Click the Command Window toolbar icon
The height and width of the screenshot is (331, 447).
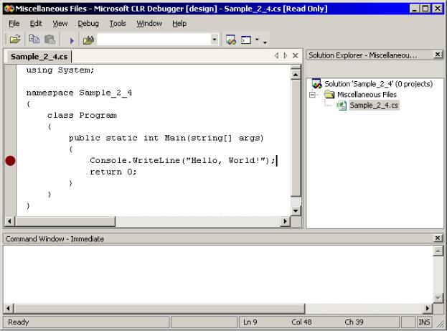246,39
